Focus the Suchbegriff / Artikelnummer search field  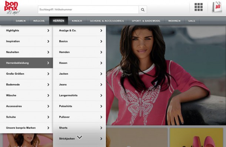[88, 10]
